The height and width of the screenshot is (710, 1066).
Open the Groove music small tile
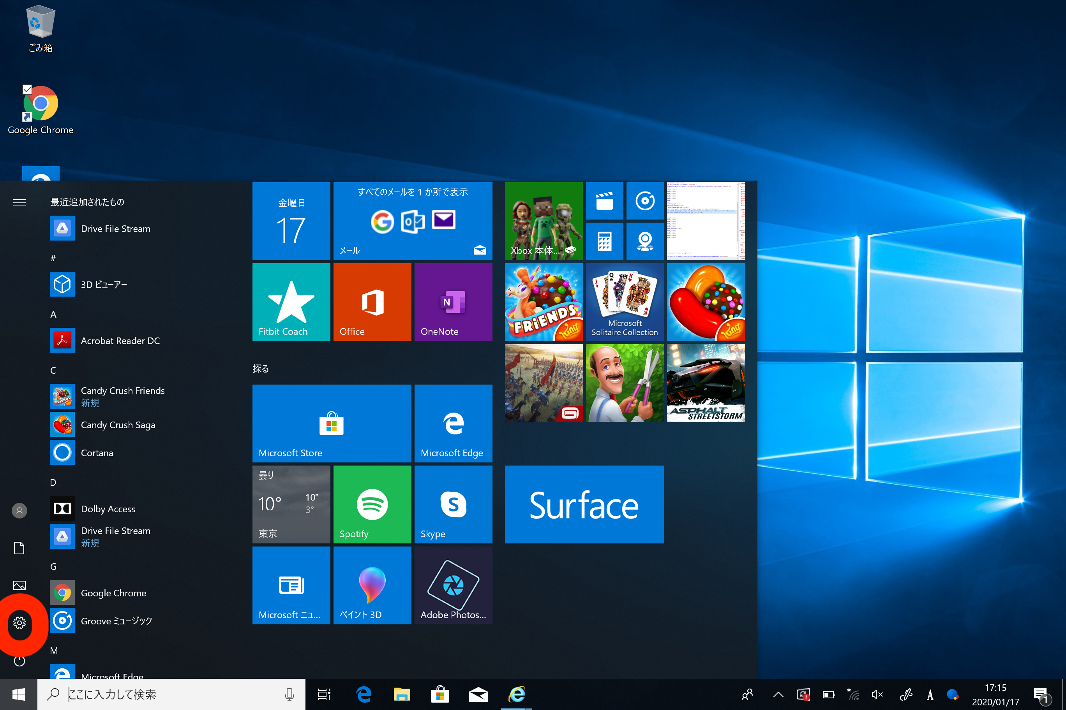pos(645,200)
